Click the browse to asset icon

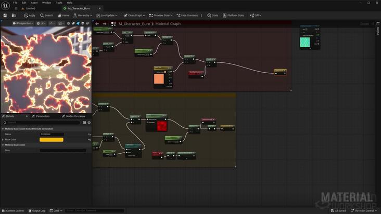click(14, 15)
